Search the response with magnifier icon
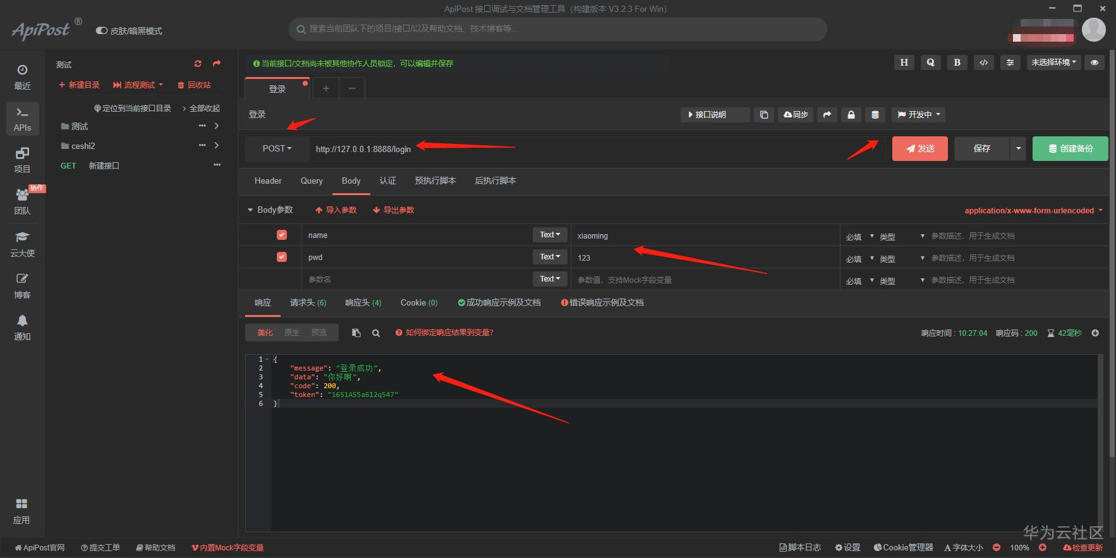 [x=376, y=333]
